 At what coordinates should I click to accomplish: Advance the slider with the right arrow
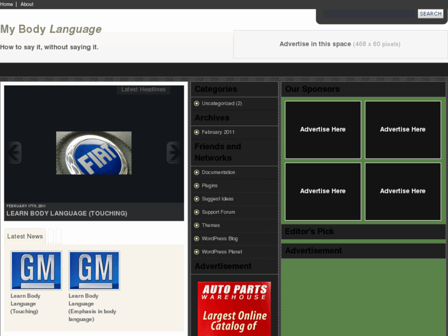pos(174,152)
